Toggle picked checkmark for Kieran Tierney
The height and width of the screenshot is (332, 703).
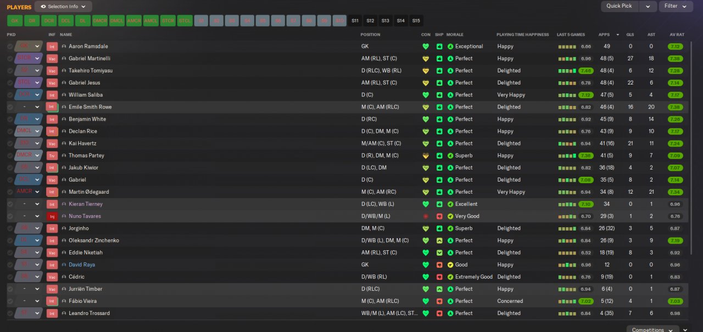pos(10,204)
